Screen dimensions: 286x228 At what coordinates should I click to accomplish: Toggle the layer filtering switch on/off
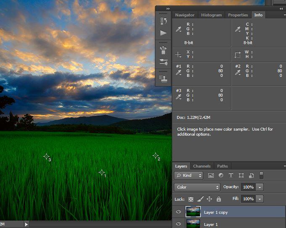pyautogui.click(x=261, y=176)
